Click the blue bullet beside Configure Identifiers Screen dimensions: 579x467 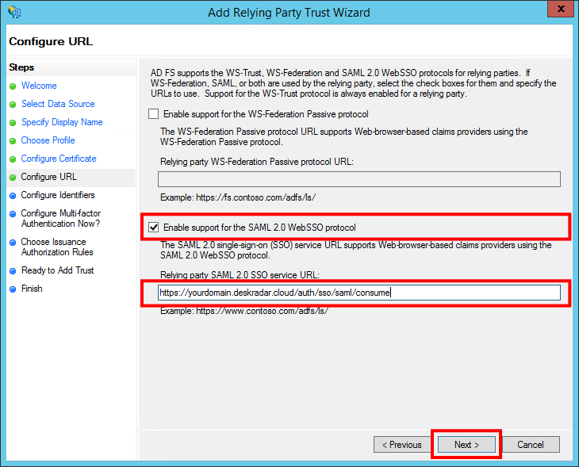point(13,196)
